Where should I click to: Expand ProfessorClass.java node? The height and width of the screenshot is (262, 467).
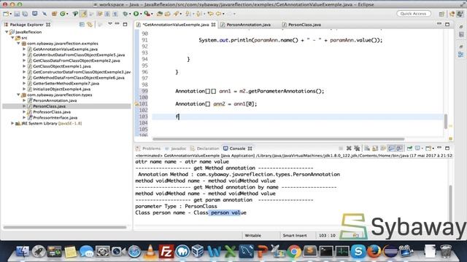coord(24,112)
